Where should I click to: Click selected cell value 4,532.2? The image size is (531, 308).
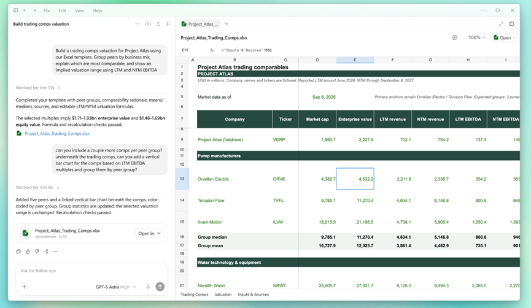[355, 179]
